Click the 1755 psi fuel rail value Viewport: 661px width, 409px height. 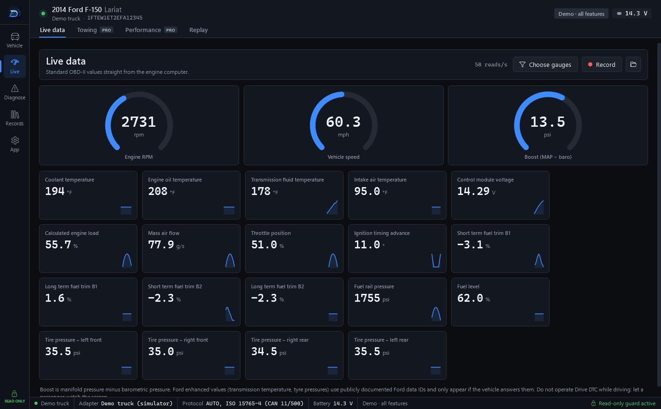tap(371, 298)
